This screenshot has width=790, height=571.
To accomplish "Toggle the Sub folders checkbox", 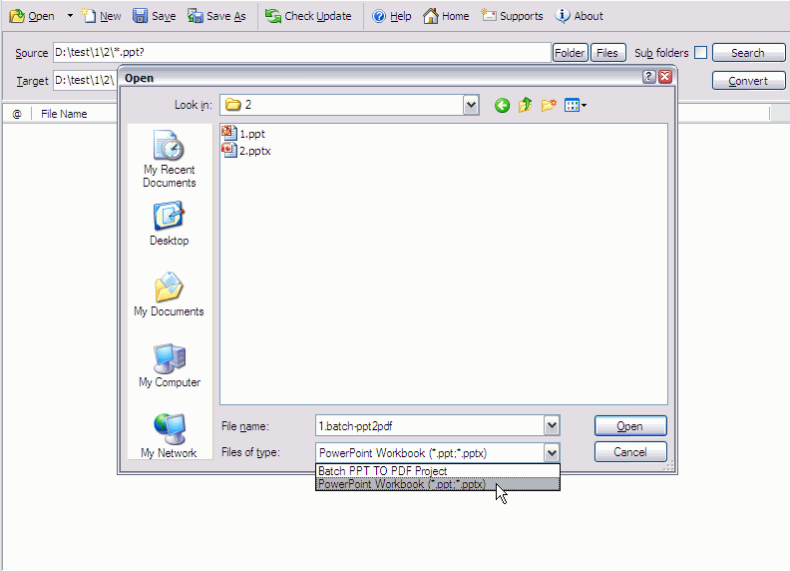I will [701, 53].
